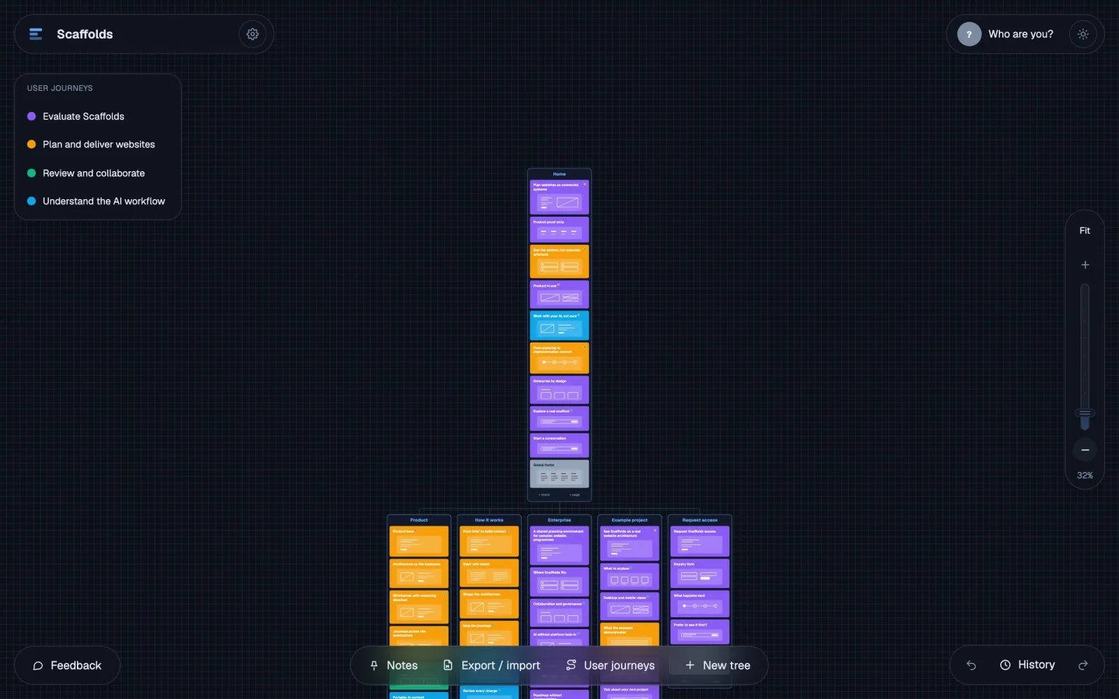The height and width of the screenshot is (699, 1119).
Task: Click the 32% zoom level readout
Action: pyautogui.click(x=1085, y=475)
